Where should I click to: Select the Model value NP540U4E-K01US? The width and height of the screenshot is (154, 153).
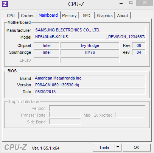coord(69,37)
